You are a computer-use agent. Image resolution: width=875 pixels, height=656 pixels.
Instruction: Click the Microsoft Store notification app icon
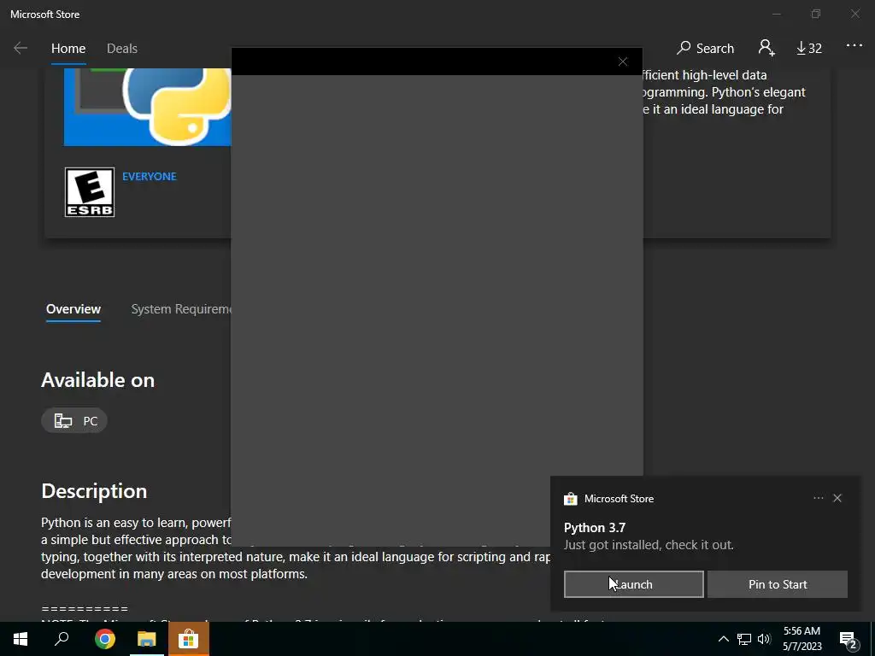click(570, 499)
